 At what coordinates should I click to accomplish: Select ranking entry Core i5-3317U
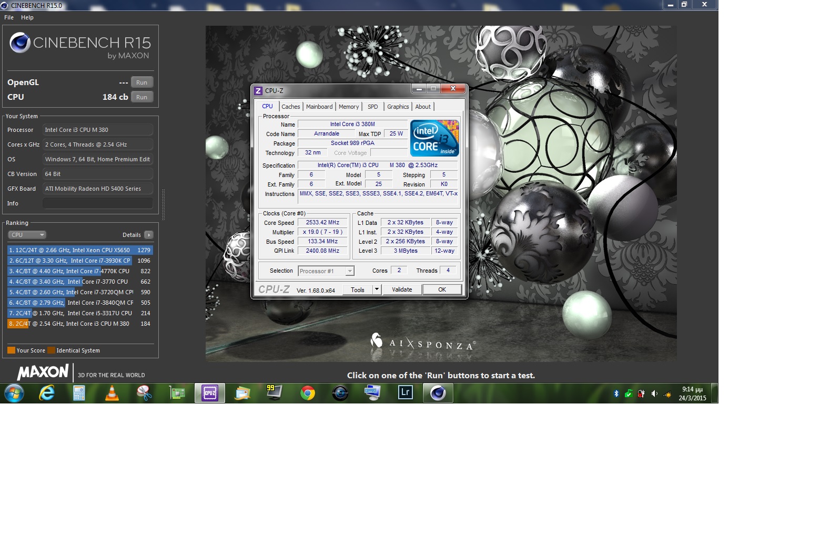80,313
